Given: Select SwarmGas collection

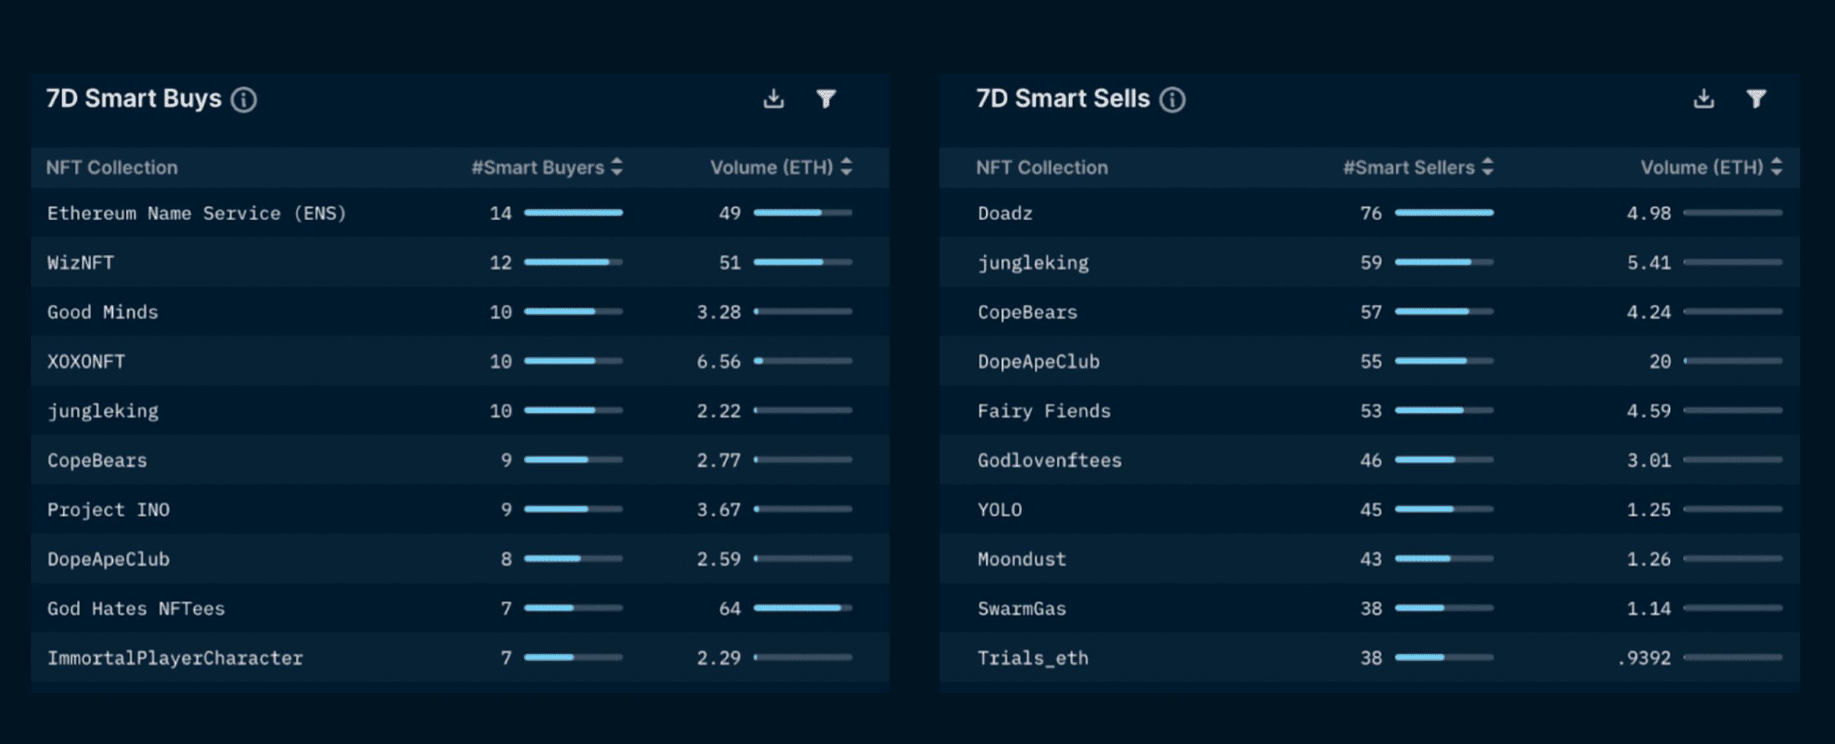Looking at the screenshot, I should (x=1021, y=609).
